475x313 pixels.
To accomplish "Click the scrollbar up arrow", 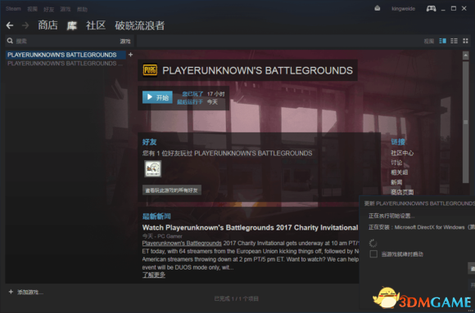I will click(466, 56).
